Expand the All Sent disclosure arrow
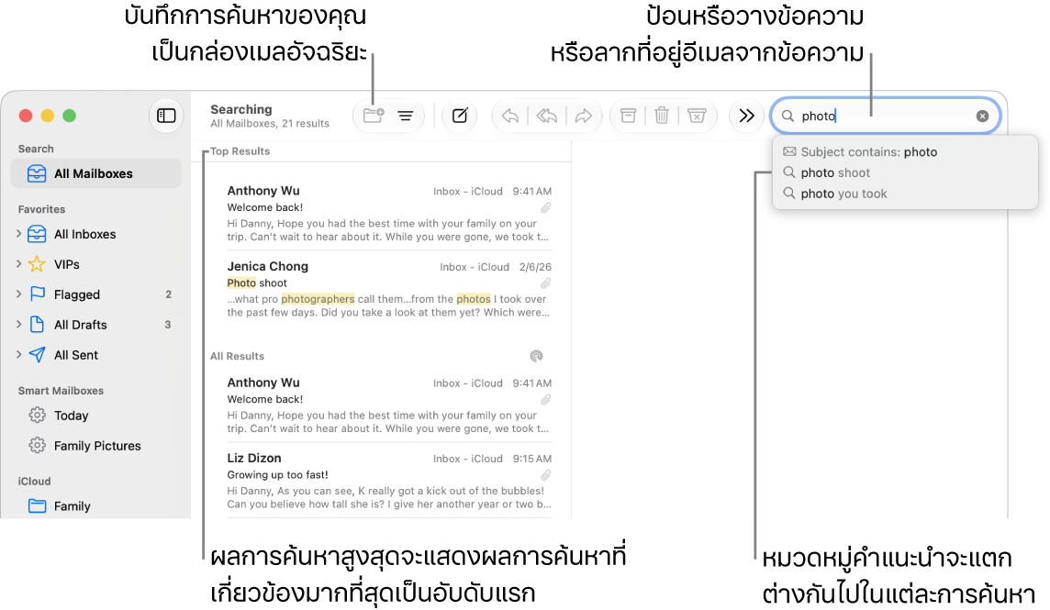The width and height of the screenshot is (1050, 610). 18,354
